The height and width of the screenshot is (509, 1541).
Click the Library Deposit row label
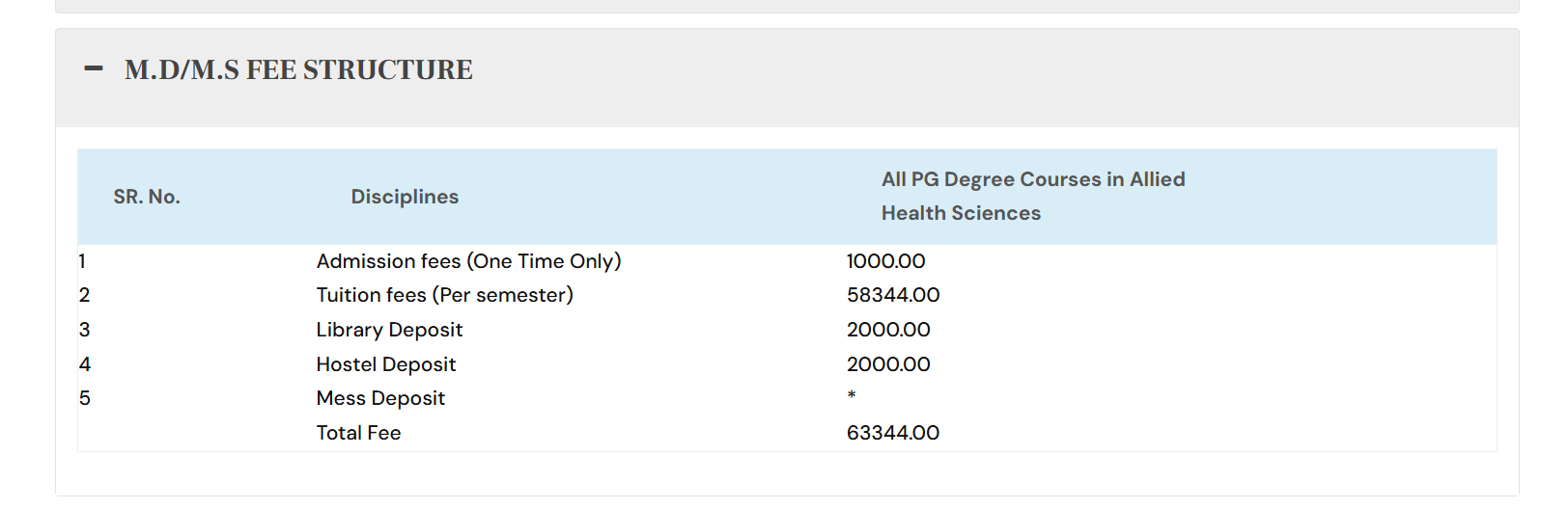pos(389,330)
